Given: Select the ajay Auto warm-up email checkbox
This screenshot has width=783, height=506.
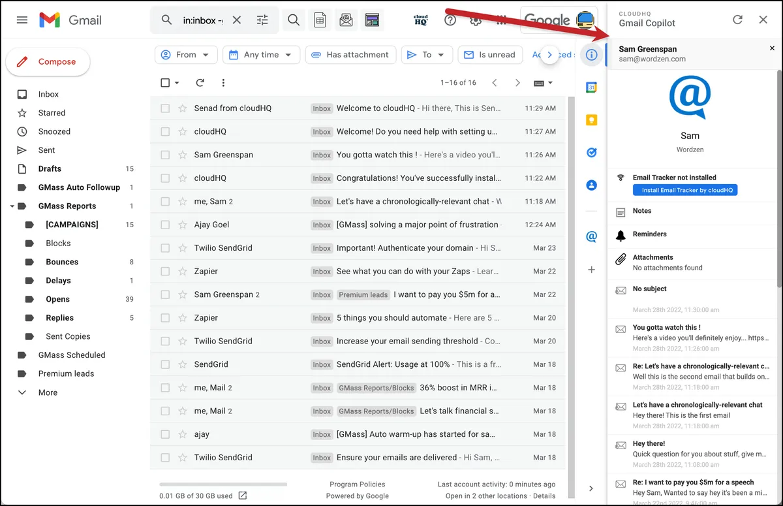Looking at the screenshot, I should coord(165,434).
